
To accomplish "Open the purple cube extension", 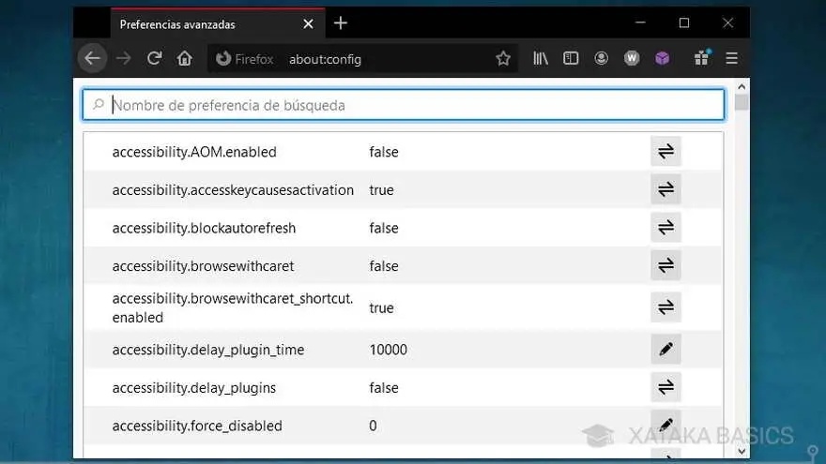I will 662,58.
